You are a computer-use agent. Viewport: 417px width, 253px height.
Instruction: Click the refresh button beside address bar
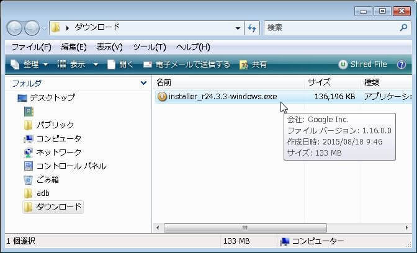252,28
